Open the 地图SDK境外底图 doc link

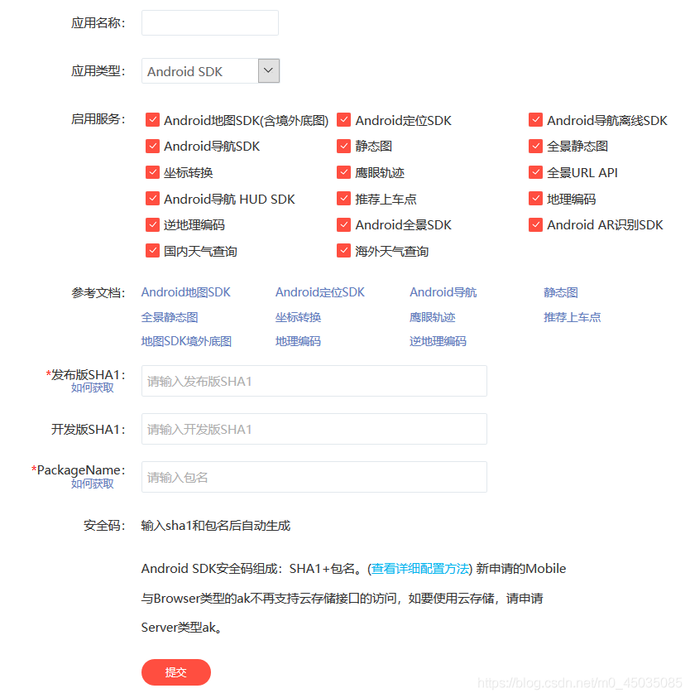186,341
